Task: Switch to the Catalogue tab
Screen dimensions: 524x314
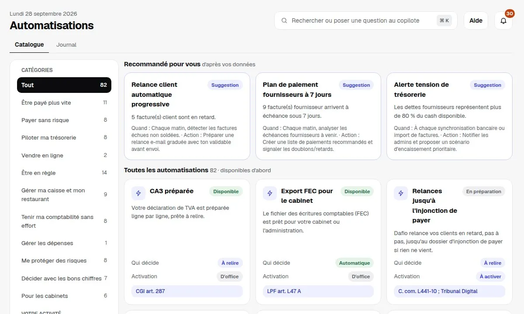Action: 29,44
